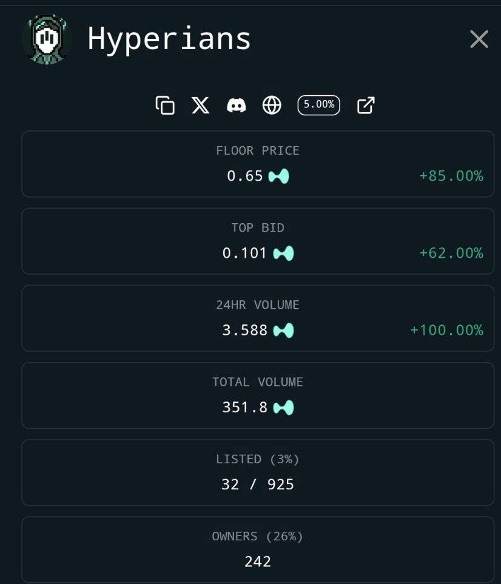
Task: Open the external link arrow icon
Action: [x=366, y=105]
